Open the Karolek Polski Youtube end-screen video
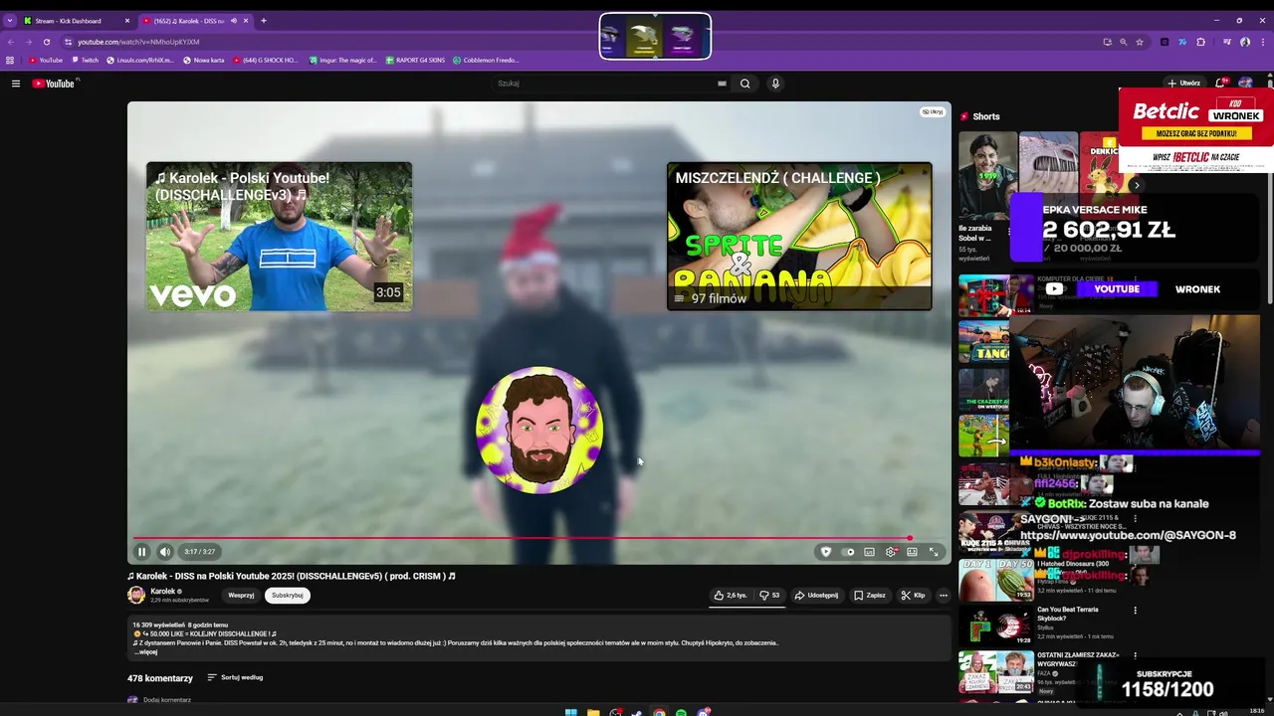Viewport: 1274px width, 716px height. click(279, 237)
